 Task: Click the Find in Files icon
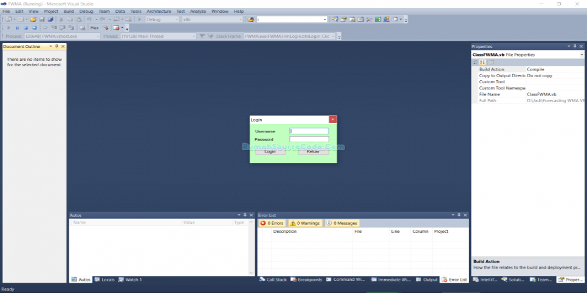[251, 19]
